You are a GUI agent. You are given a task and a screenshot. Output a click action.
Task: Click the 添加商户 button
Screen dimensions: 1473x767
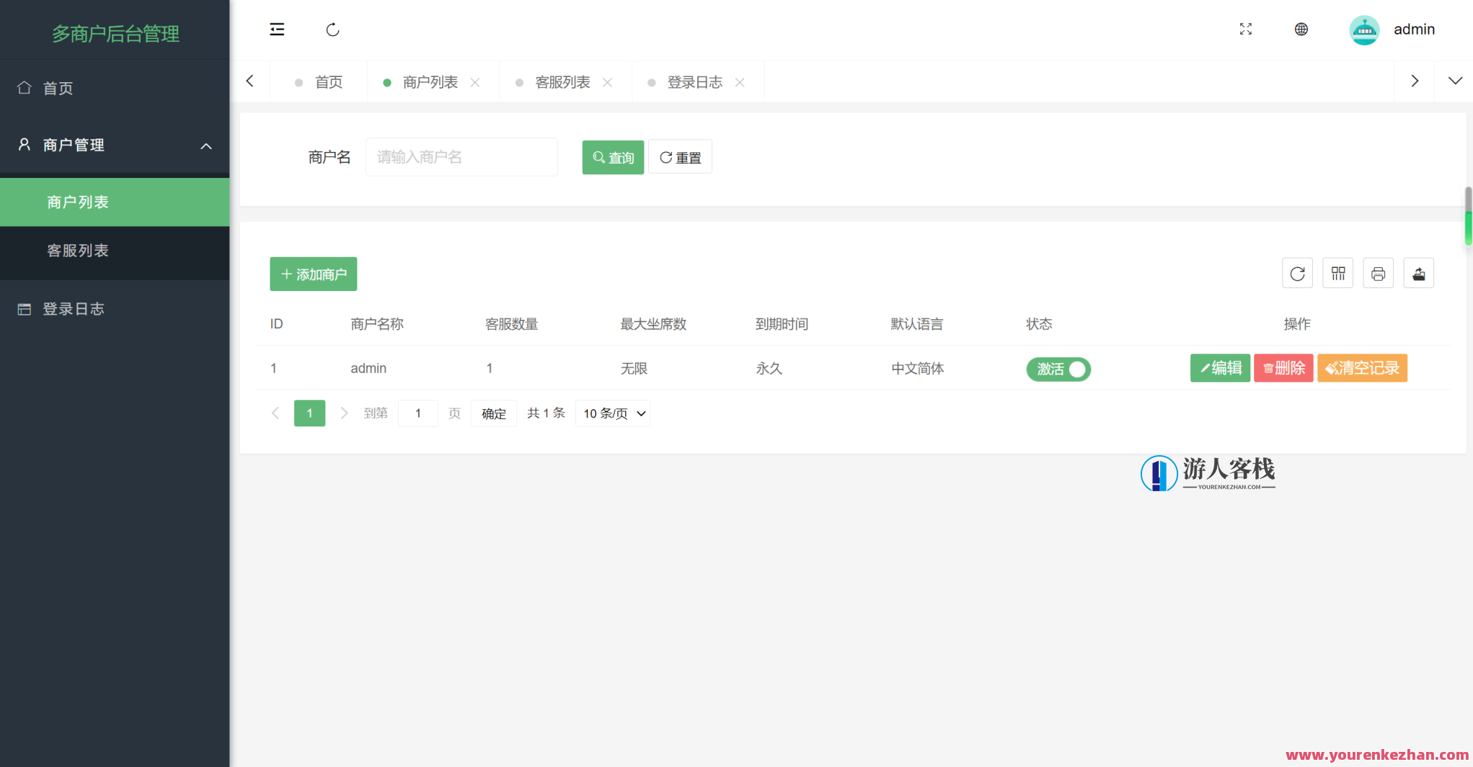pos(313,274)
